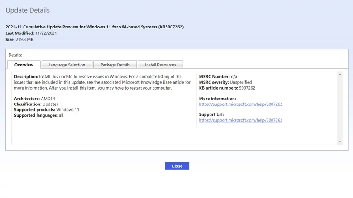The width and height of the screenshot is (353, 198).
Task: Click the KB5007262 cumulative update title
Action: 94,27
